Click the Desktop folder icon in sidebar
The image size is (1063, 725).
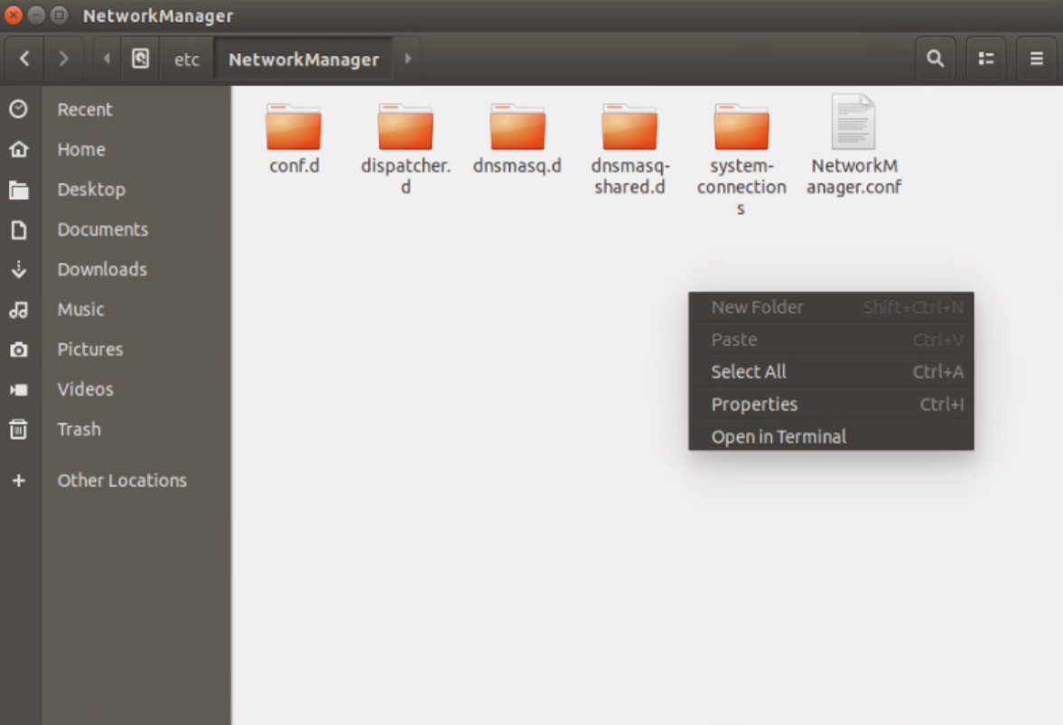(19, 190)
